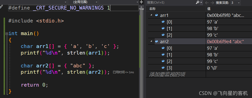Click the arr2 variable cube icon

156,41
